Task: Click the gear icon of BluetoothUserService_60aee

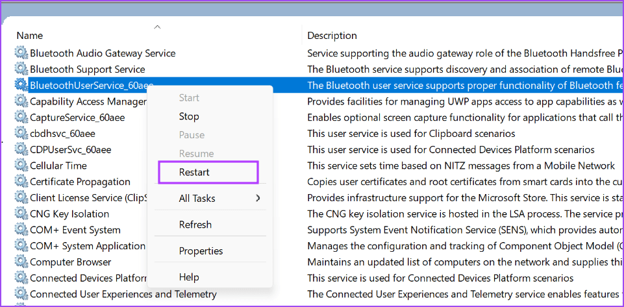Action: coord(20,85)
